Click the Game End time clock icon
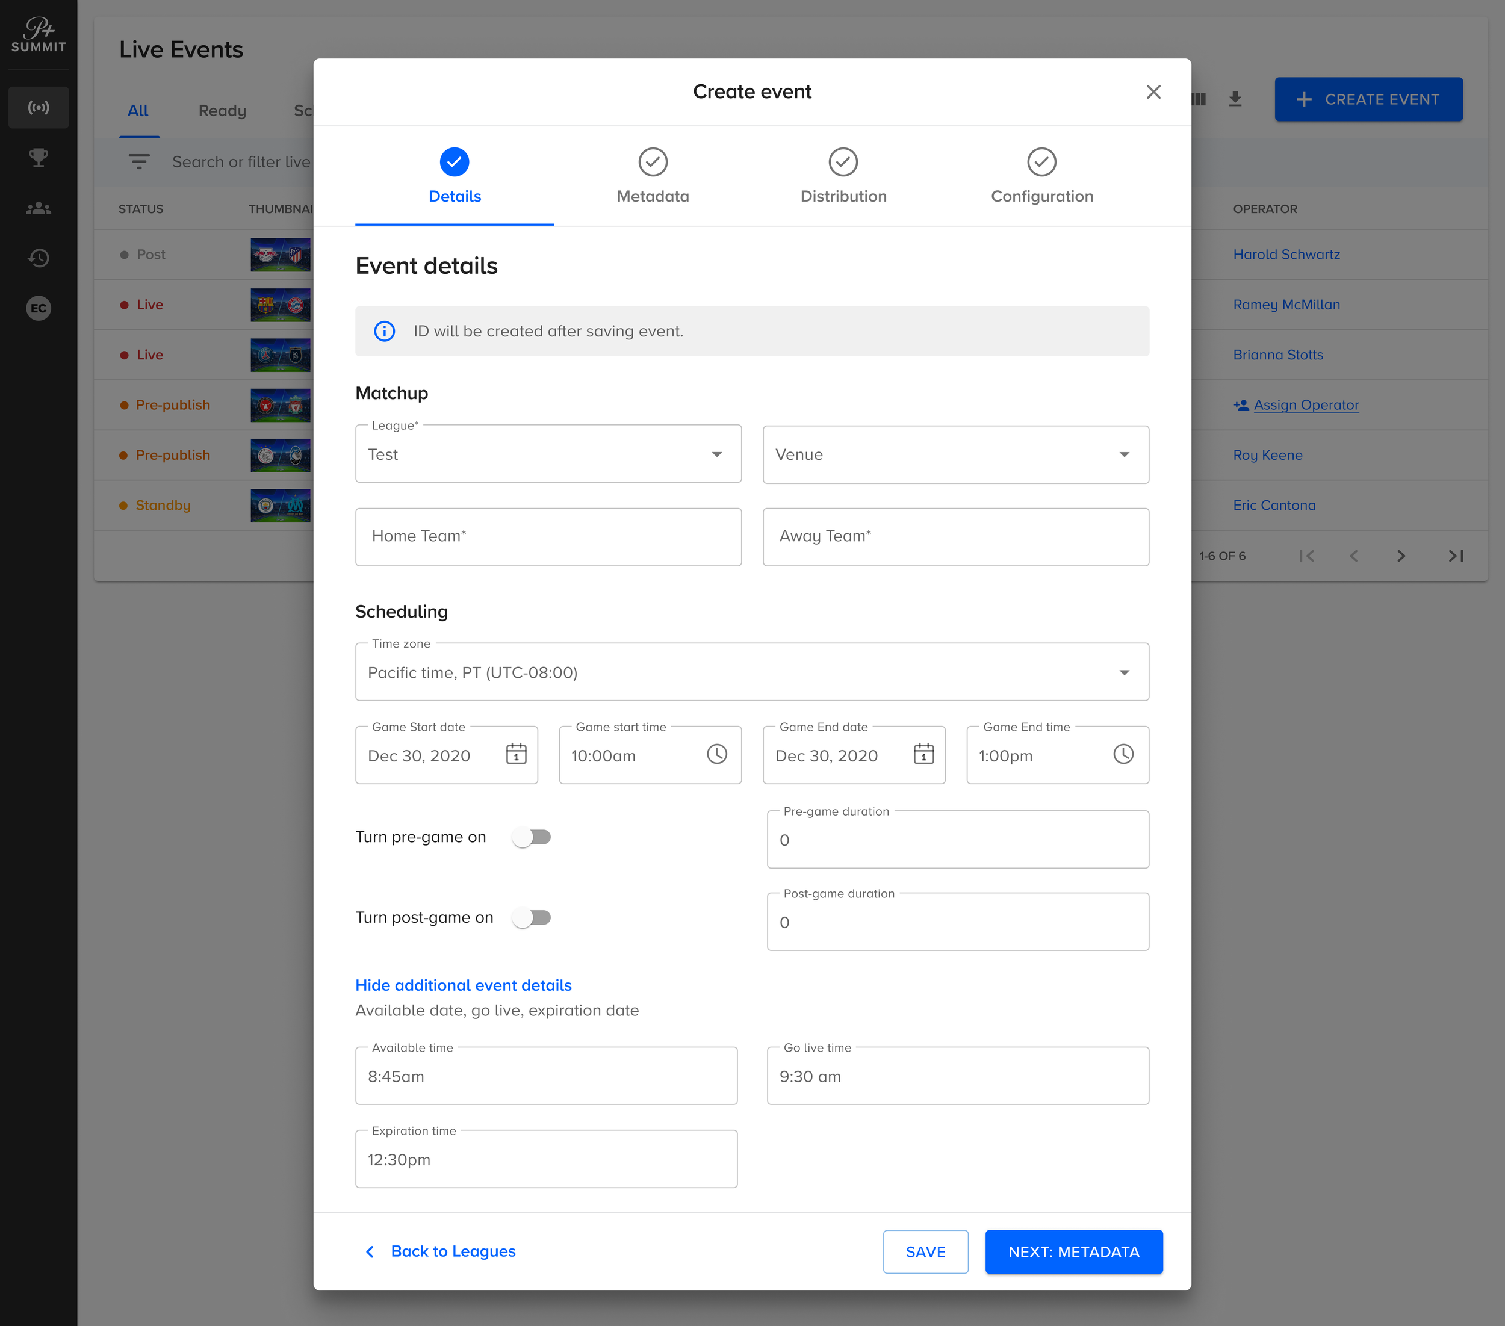 [x=1123, y=754]
